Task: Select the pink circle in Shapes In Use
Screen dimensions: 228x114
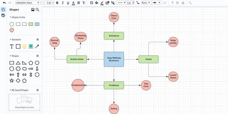Action: click(12, 30)
